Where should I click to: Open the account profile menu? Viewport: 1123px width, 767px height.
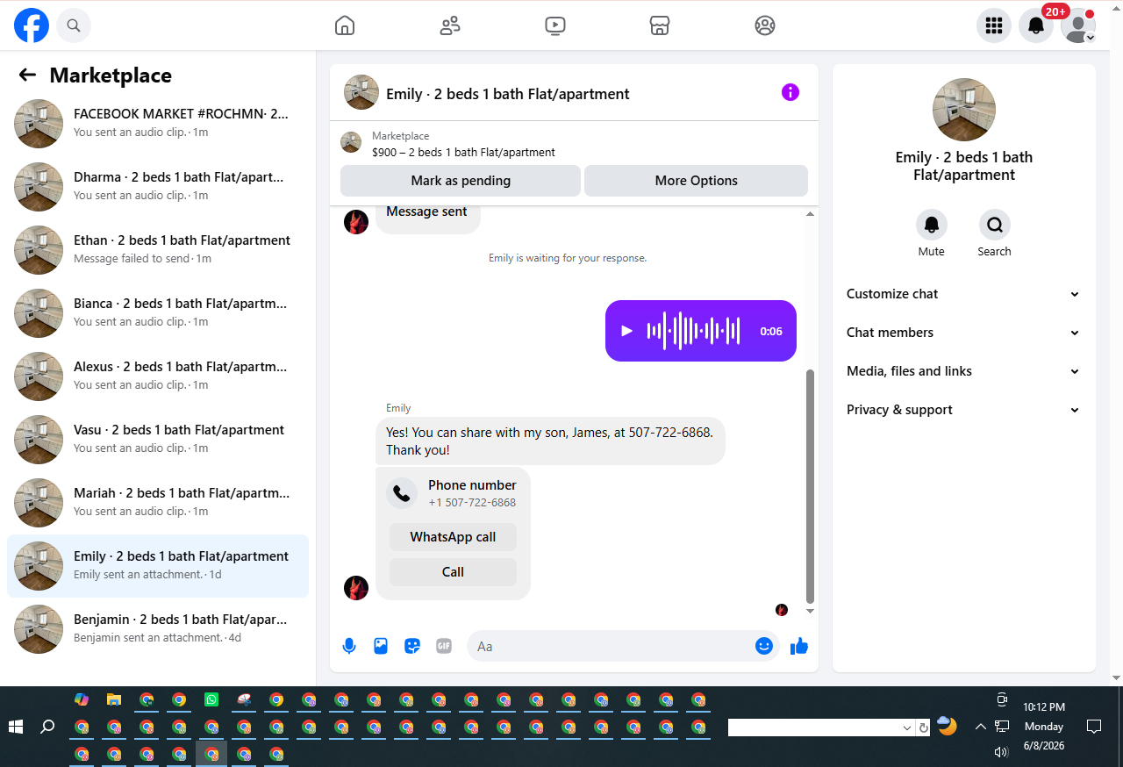tap(1078, 25)
